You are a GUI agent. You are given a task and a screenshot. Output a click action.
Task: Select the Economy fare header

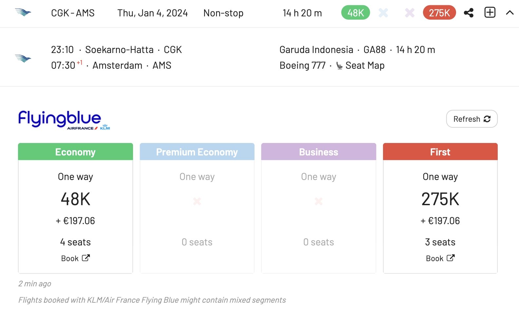click(75, 152)
